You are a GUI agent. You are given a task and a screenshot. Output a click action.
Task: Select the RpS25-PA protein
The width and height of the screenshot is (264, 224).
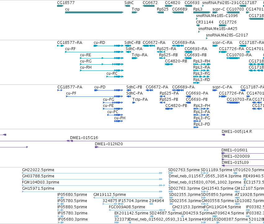click(x=162, y=96)
